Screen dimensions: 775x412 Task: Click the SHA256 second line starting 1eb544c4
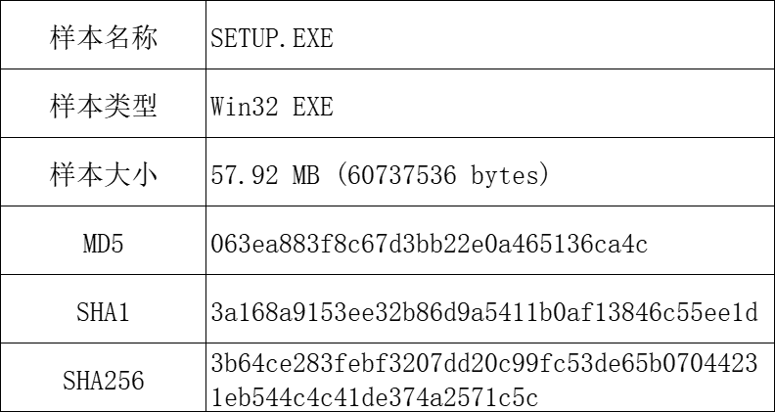[x=375, y=396]
